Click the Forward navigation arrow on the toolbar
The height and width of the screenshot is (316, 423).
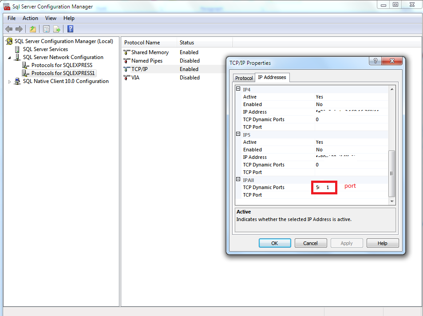pos(19,28)
